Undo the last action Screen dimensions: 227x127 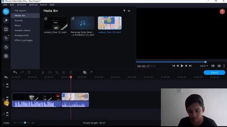tap(15, 72)
